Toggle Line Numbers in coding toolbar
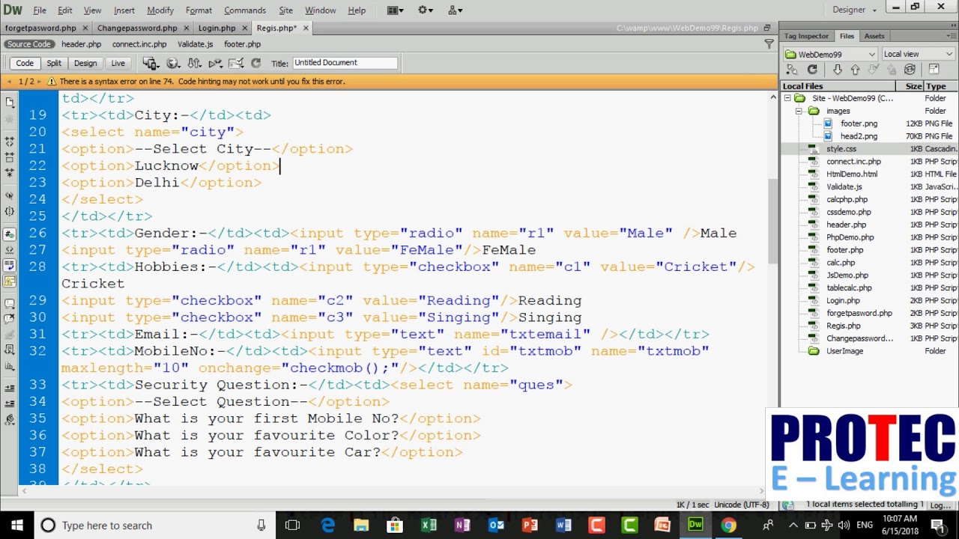The height and width of the screenshot is (539, 959). (x=9, y=234)
